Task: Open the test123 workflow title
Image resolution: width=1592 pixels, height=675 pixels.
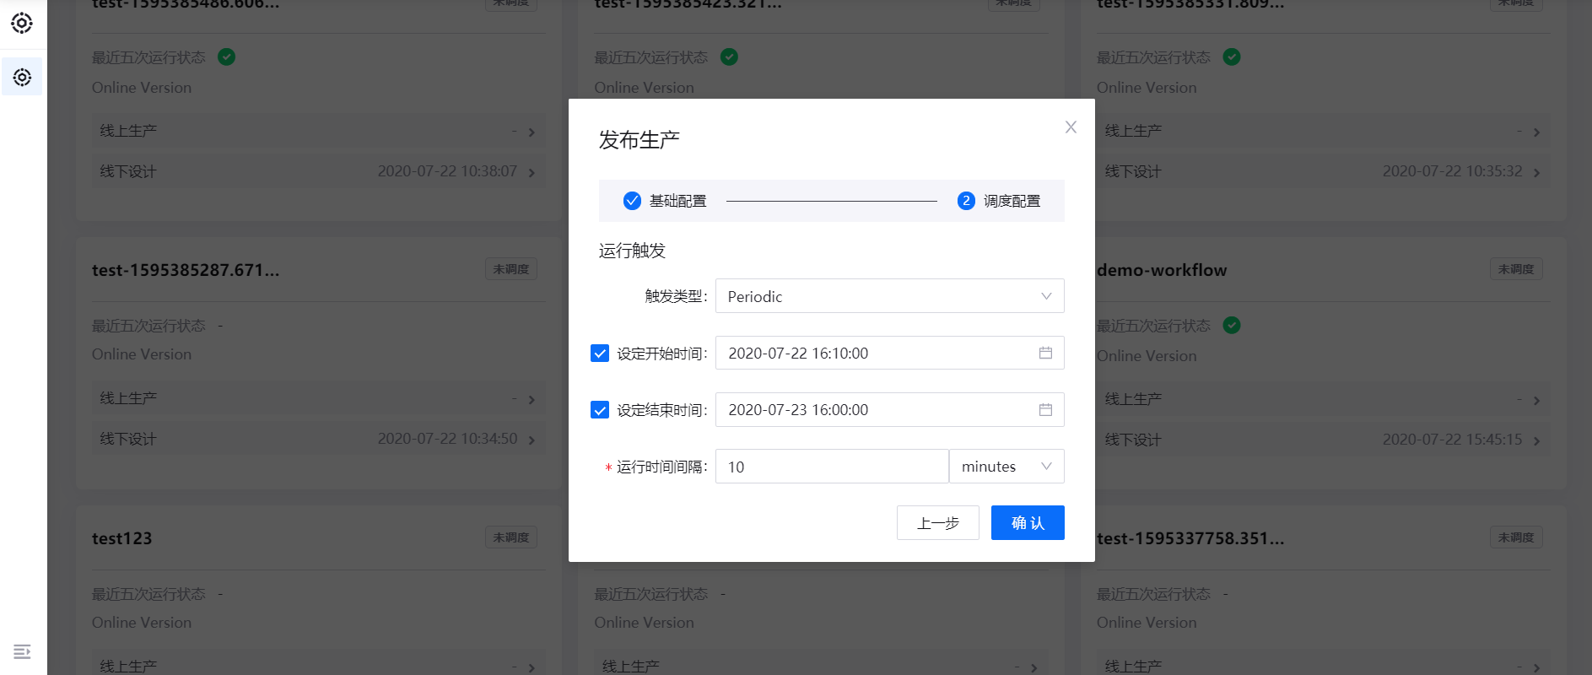Action: (x=121, y=538)
